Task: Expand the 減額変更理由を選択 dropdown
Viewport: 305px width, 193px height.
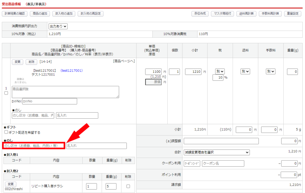Action: tap(217, 152)
